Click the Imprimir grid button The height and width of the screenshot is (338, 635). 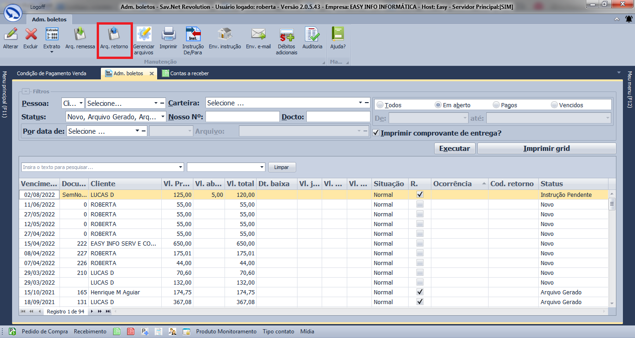pos(546,149)
